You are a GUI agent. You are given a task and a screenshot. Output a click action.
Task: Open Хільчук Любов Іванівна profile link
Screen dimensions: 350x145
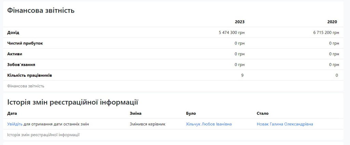209,124
